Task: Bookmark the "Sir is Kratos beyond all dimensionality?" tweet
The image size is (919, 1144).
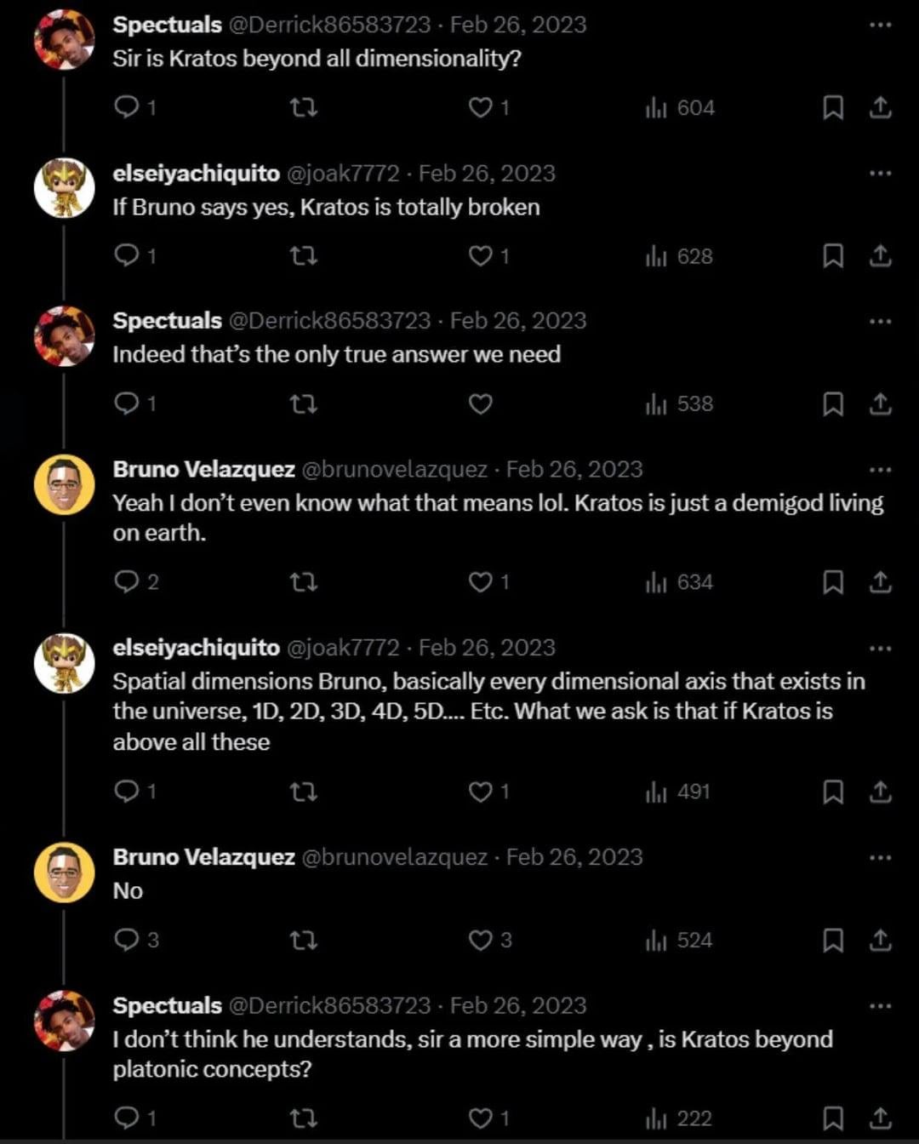Action: point(833,107)
